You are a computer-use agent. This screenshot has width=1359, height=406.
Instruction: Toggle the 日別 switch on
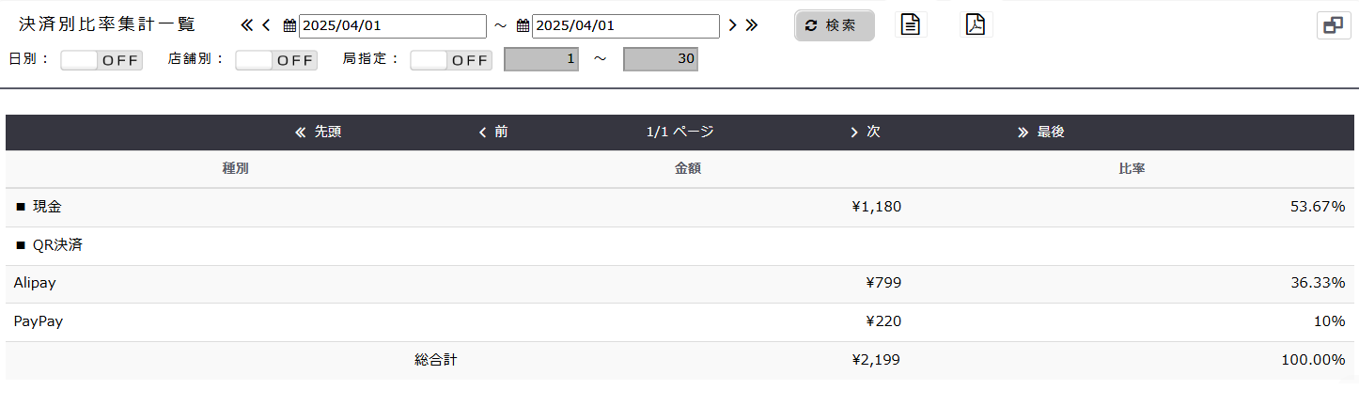(x=102, y=60)
